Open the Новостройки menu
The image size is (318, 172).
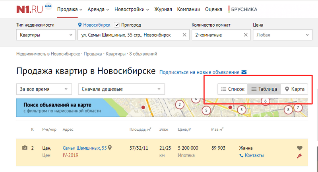(x=132, y=9)
